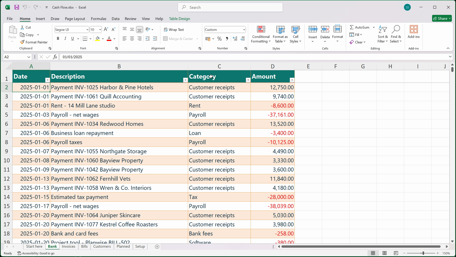Image resolution: width=456 pixels, height=257 pixels.
Task: Click the AutoSum sigma icon
Action: 352,27
